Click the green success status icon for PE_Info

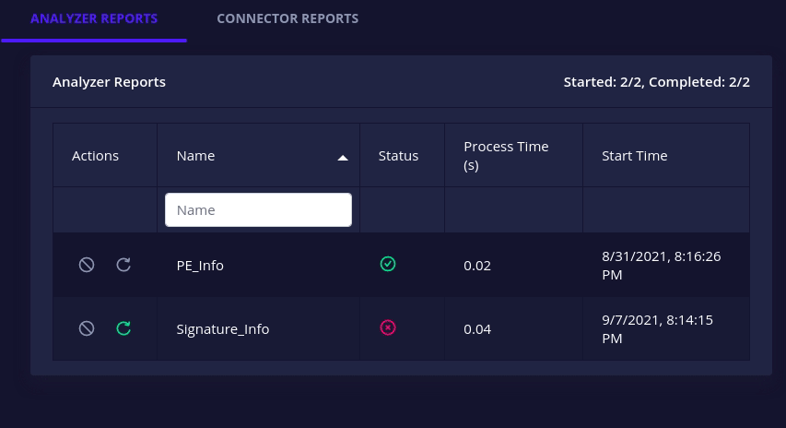[x=388, y=264]
